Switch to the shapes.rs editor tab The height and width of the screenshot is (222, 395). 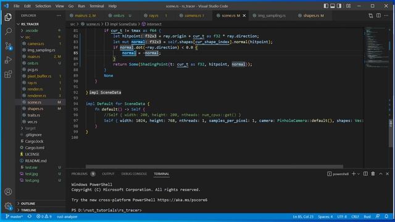(x=313, y=15)
